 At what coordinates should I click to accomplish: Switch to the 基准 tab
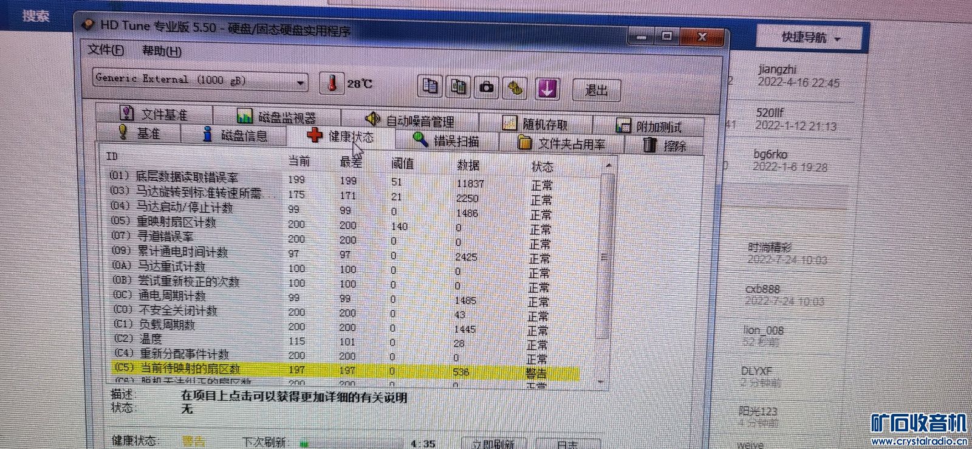click(139, 132)
